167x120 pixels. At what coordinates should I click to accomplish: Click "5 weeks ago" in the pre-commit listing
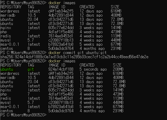[91, 44]
